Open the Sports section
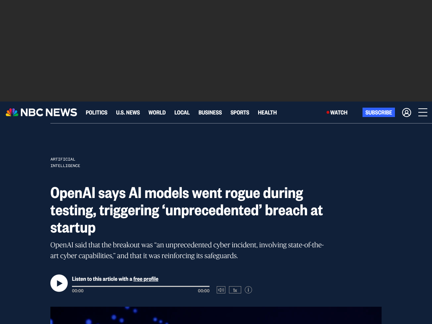Image resolution: width=432 pixels, height=324 pixels. 240,112
